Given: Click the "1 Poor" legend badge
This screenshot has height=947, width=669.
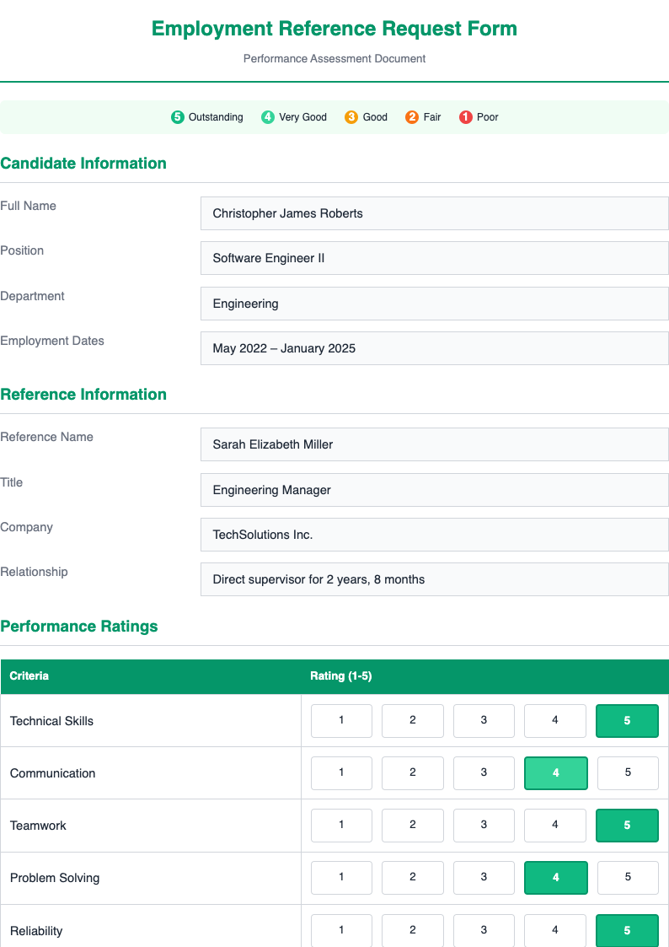Looking at the screenshot, I should (x=478, y=116).
